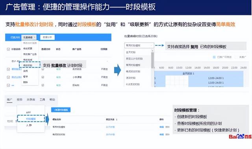Choose 删除 in batch edit menu
The height and width of the screenshot is (149, 252).
coord(26,82)
